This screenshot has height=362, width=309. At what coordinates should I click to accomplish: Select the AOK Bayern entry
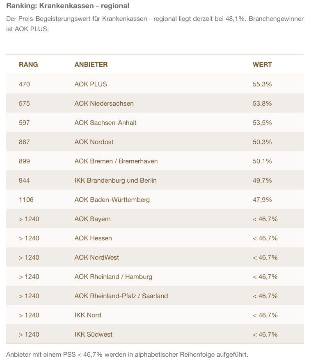point(92,219)
